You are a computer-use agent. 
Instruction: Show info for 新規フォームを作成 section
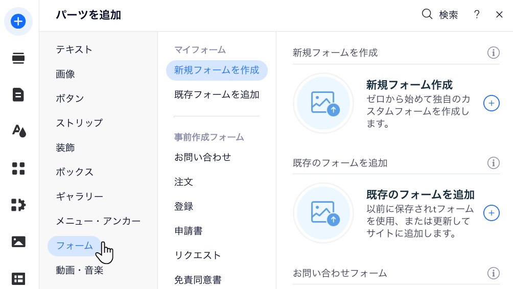click(x=493, y=53)
